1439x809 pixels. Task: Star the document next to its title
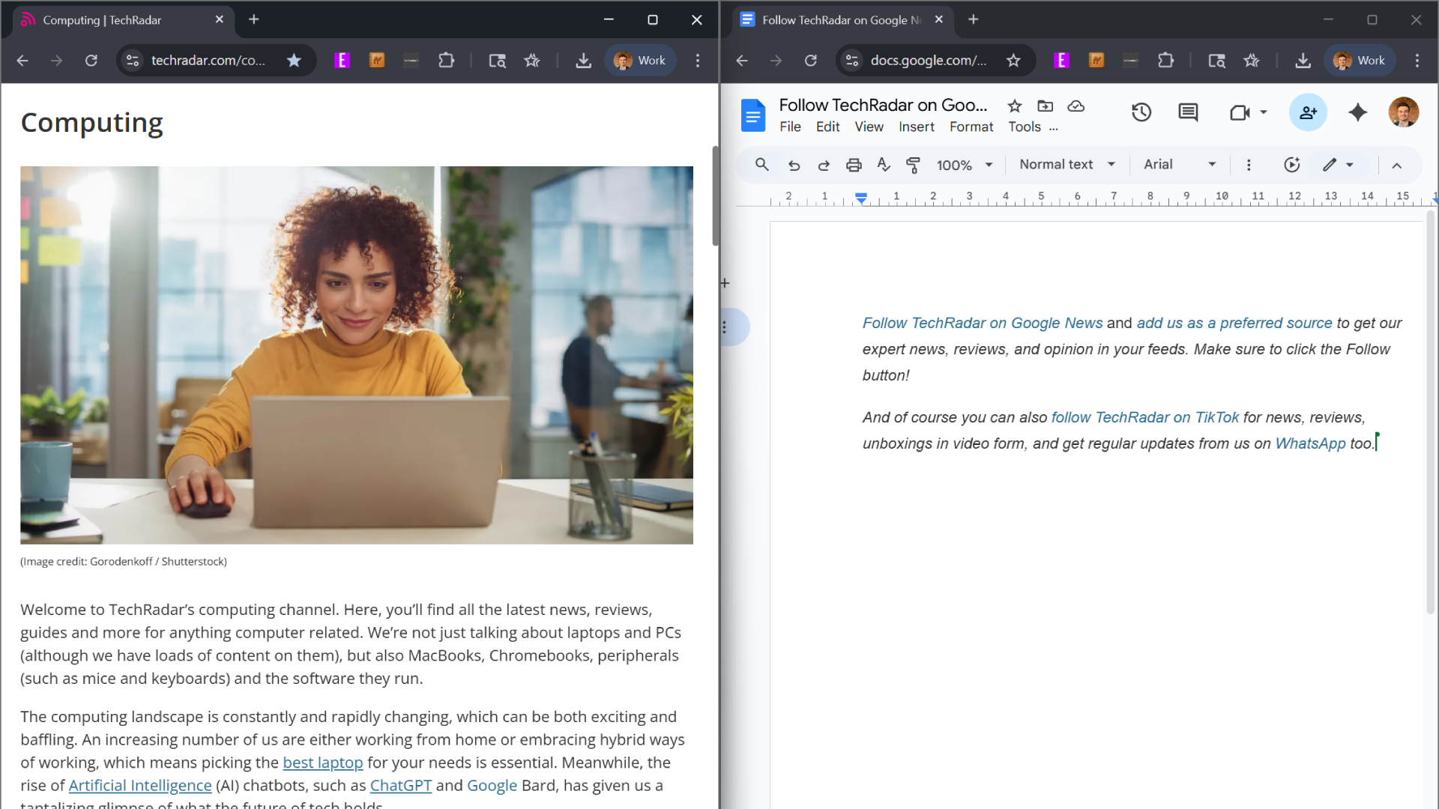point(1016,106)
